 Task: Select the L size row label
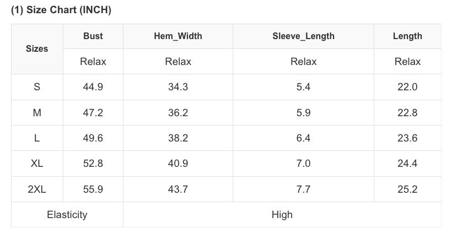[37, 138]
